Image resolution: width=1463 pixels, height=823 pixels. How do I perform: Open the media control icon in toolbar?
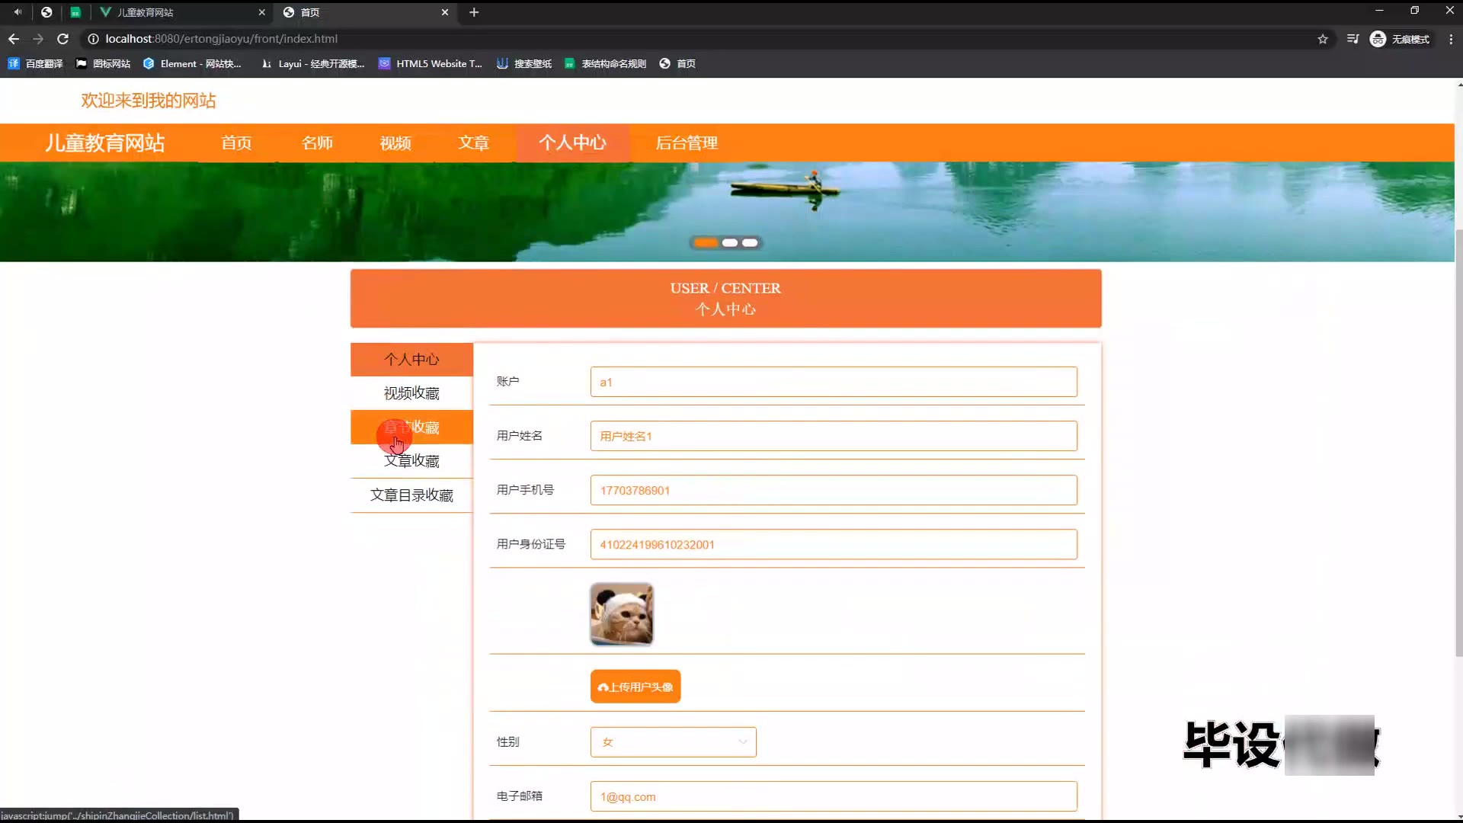[1353, 39]
